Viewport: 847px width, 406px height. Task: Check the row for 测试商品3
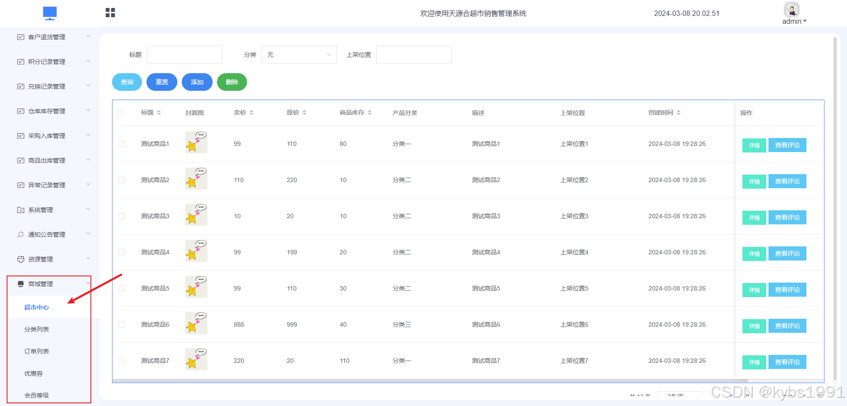[x=122, y=216]
